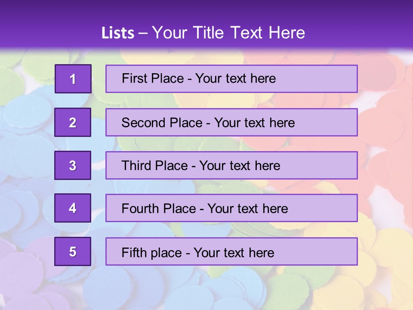
Task: Select the number 4 purple box
Action: [x=73, y=208]
